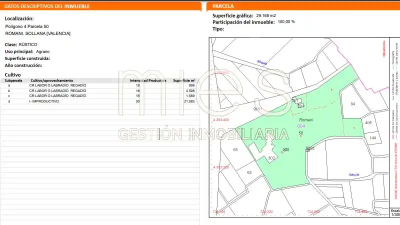400x225 pixels.
Task: Click the 'Superficie construida:' label
Action: coord(27,58)
